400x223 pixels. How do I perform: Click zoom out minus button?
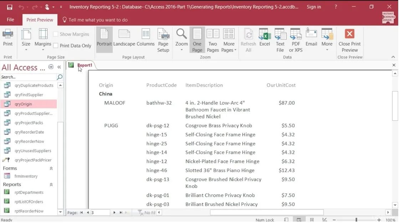(334, 220)
